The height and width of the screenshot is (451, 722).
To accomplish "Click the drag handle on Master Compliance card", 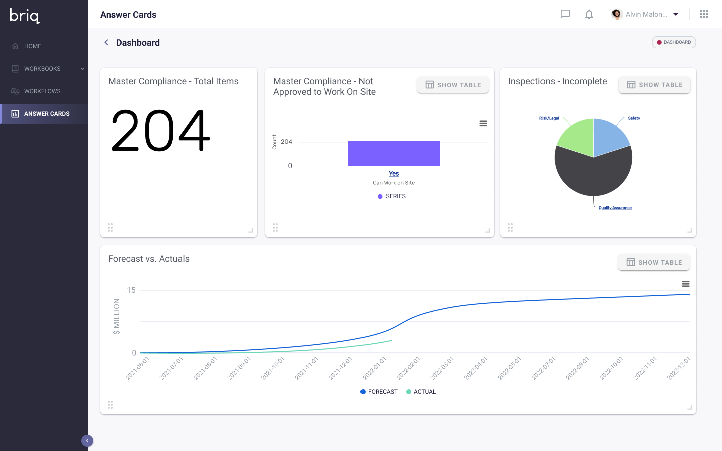I will (x=110, y=227).
